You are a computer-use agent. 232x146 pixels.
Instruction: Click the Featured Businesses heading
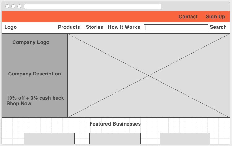(115, 124)
